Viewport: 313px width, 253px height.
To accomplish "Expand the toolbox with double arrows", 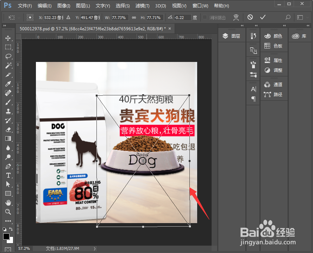I will coord(5,26).
